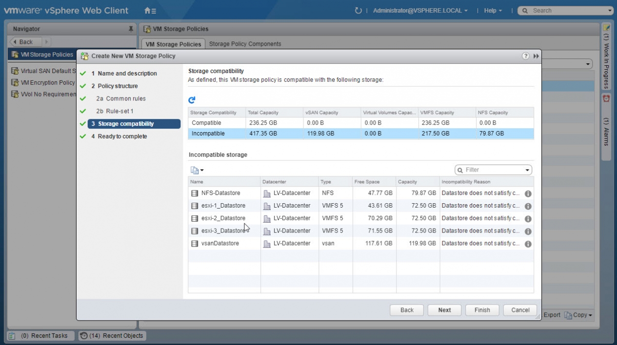Click the blue refresh compatibility icon

point(192,100)
